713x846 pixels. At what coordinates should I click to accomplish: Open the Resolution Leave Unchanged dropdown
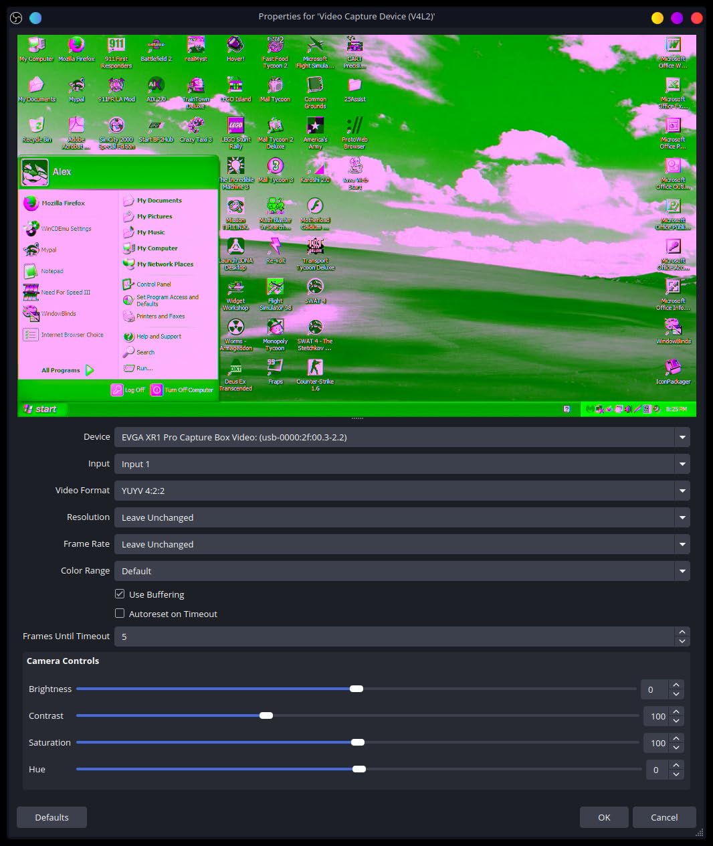tap(402, 517)
